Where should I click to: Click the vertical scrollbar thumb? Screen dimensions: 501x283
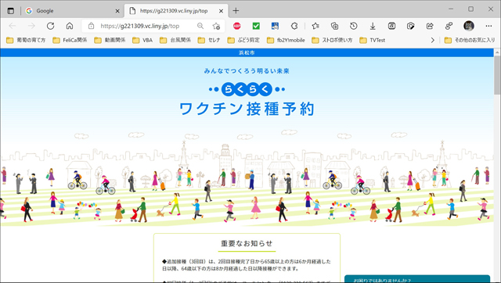[x=497, y=76]
